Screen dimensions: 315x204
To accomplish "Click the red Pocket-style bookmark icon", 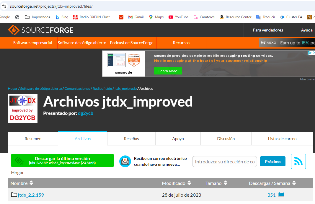I will [x=121, y=17].
